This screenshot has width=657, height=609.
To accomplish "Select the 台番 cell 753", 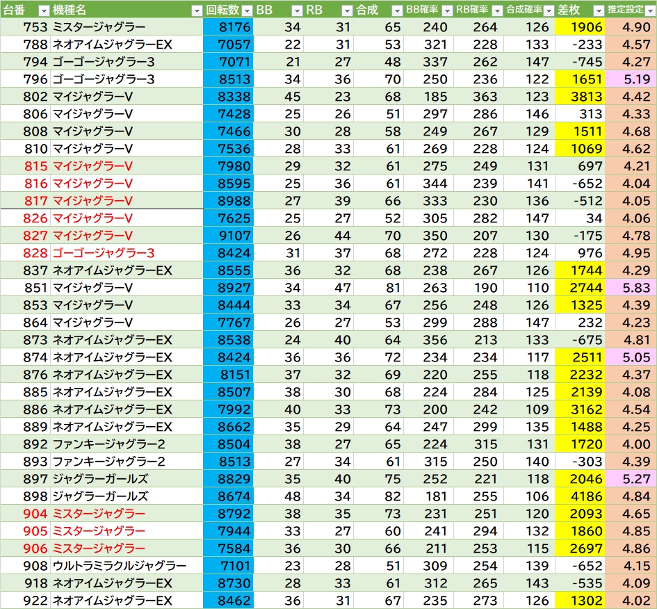I will [25, 27].
